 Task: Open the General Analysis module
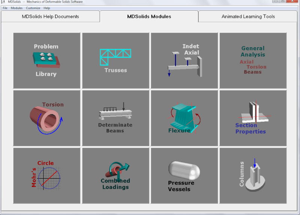tap(253, 61)
